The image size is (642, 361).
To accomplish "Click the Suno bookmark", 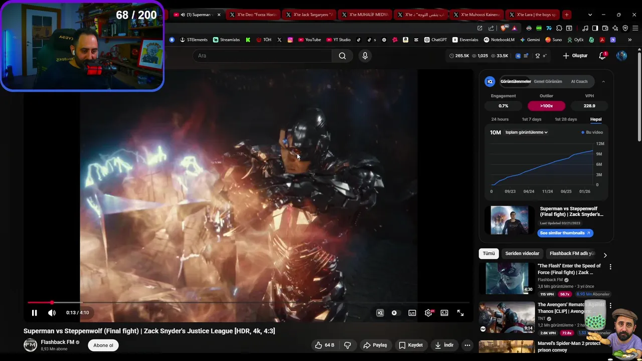I will (553, 40).
